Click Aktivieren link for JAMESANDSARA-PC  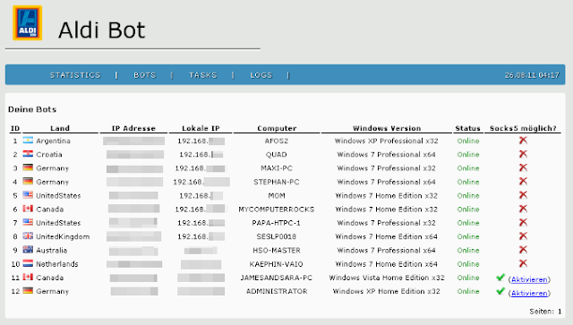(529, 279)
